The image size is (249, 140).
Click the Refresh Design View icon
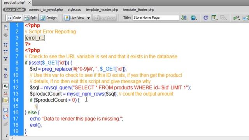pos(205,17)
